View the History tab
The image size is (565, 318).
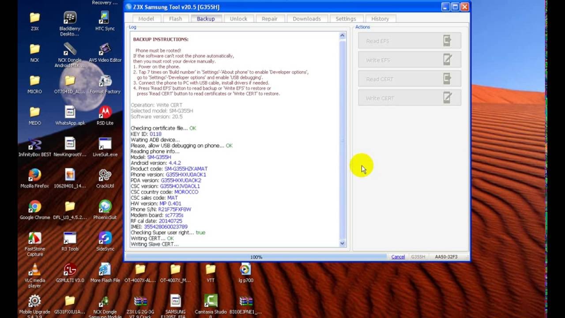380,19
